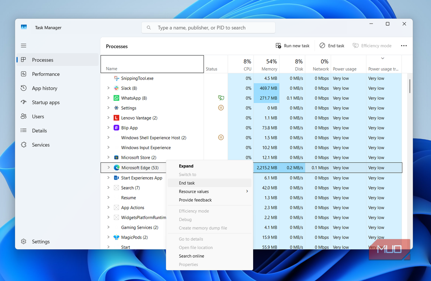Click the Details list icon in sidebar
431x281 pixels.
[23, 131]
